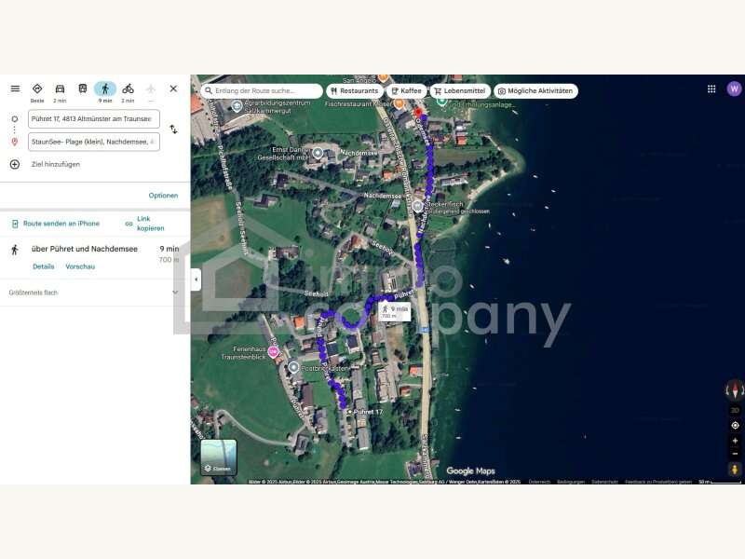Choose public transit travel mode
The height and width of the screenshot is (559, 745).
click(83, 89)
